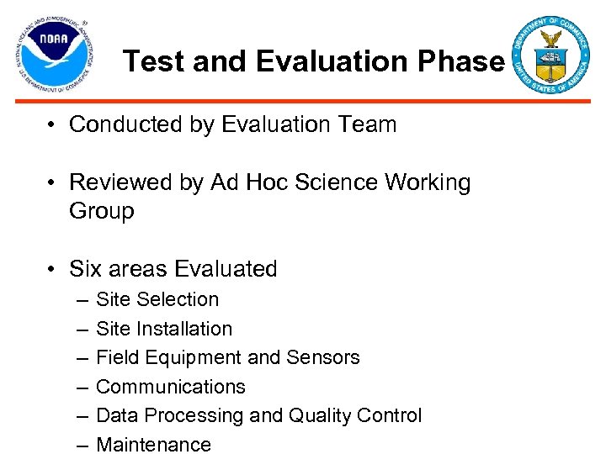Click bullet dot before 'Six areas Evaluated'
This screenshot has width=606, height=454.
coord(52,270)
